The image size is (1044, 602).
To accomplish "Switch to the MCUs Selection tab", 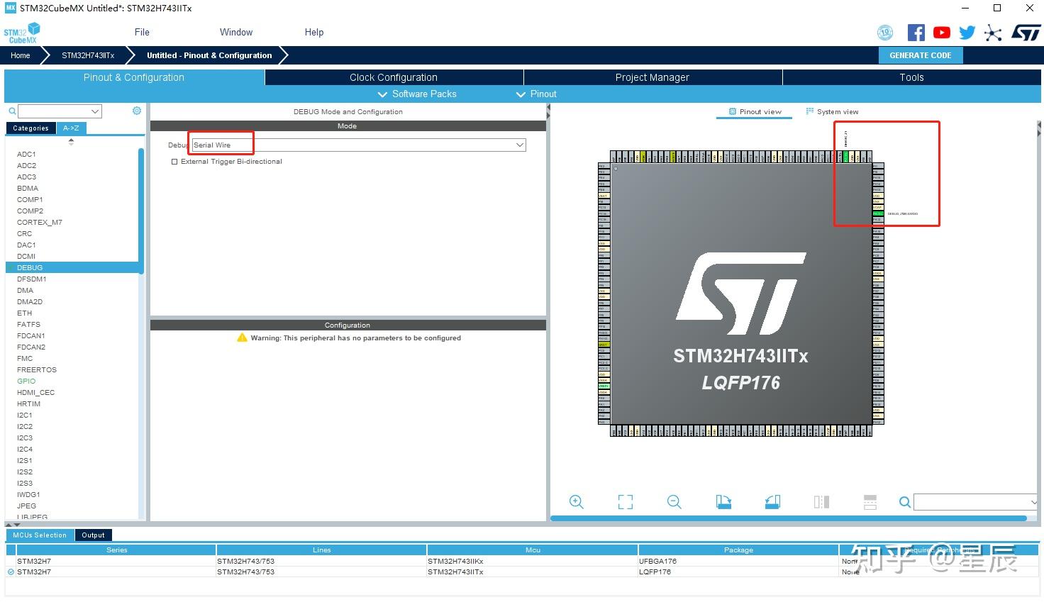I will click(x=39, y=535).
